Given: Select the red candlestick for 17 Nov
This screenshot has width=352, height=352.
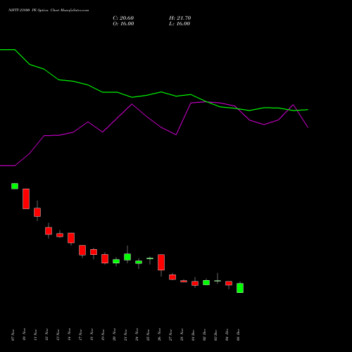Looking at the screenshot, I should point(82,250).
